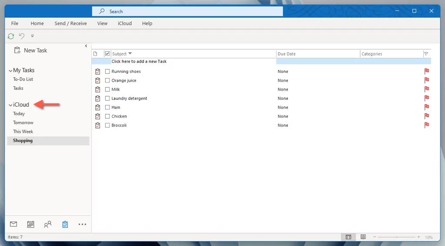445x246 pixels.
Task: Tick the Broccoli task checkbox
Action: click(107, 125)
